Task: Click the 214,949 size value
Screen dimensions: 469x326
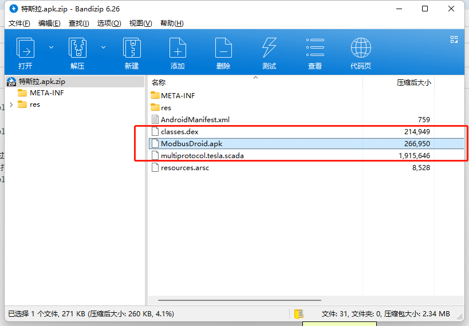Action: pyautogui.click(x=417, y=131)
